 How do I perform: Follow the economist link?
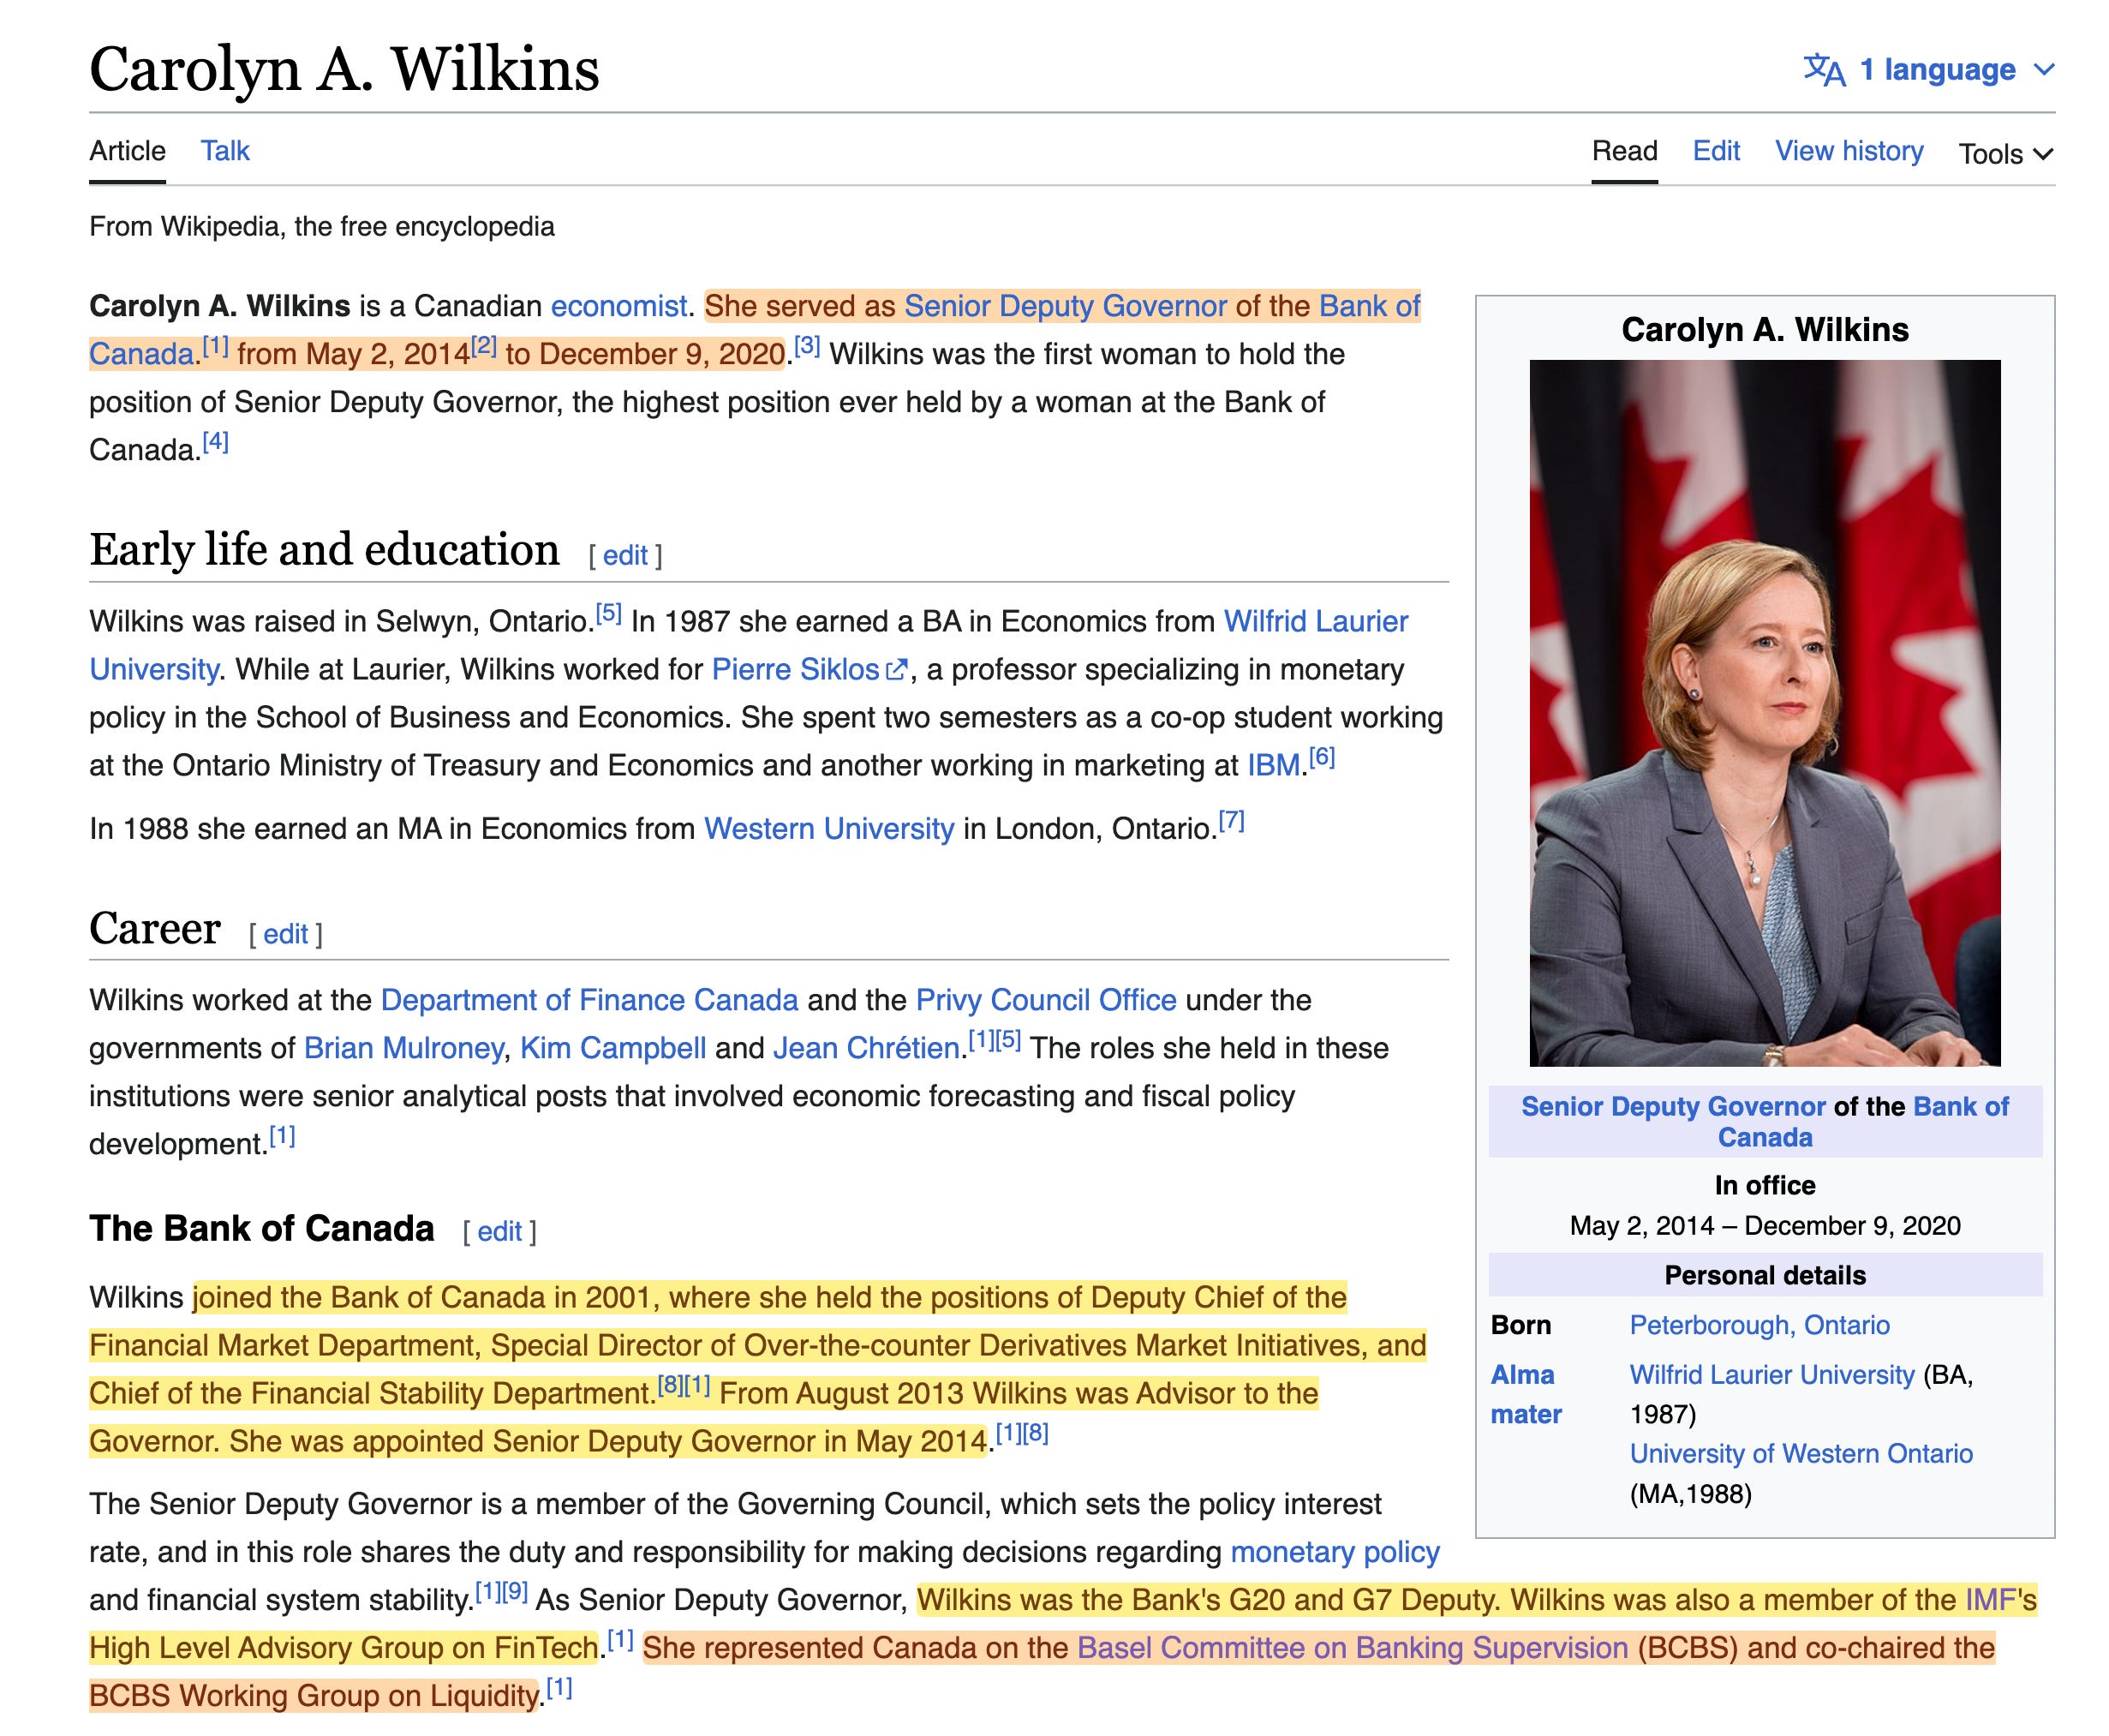(618, 306)
